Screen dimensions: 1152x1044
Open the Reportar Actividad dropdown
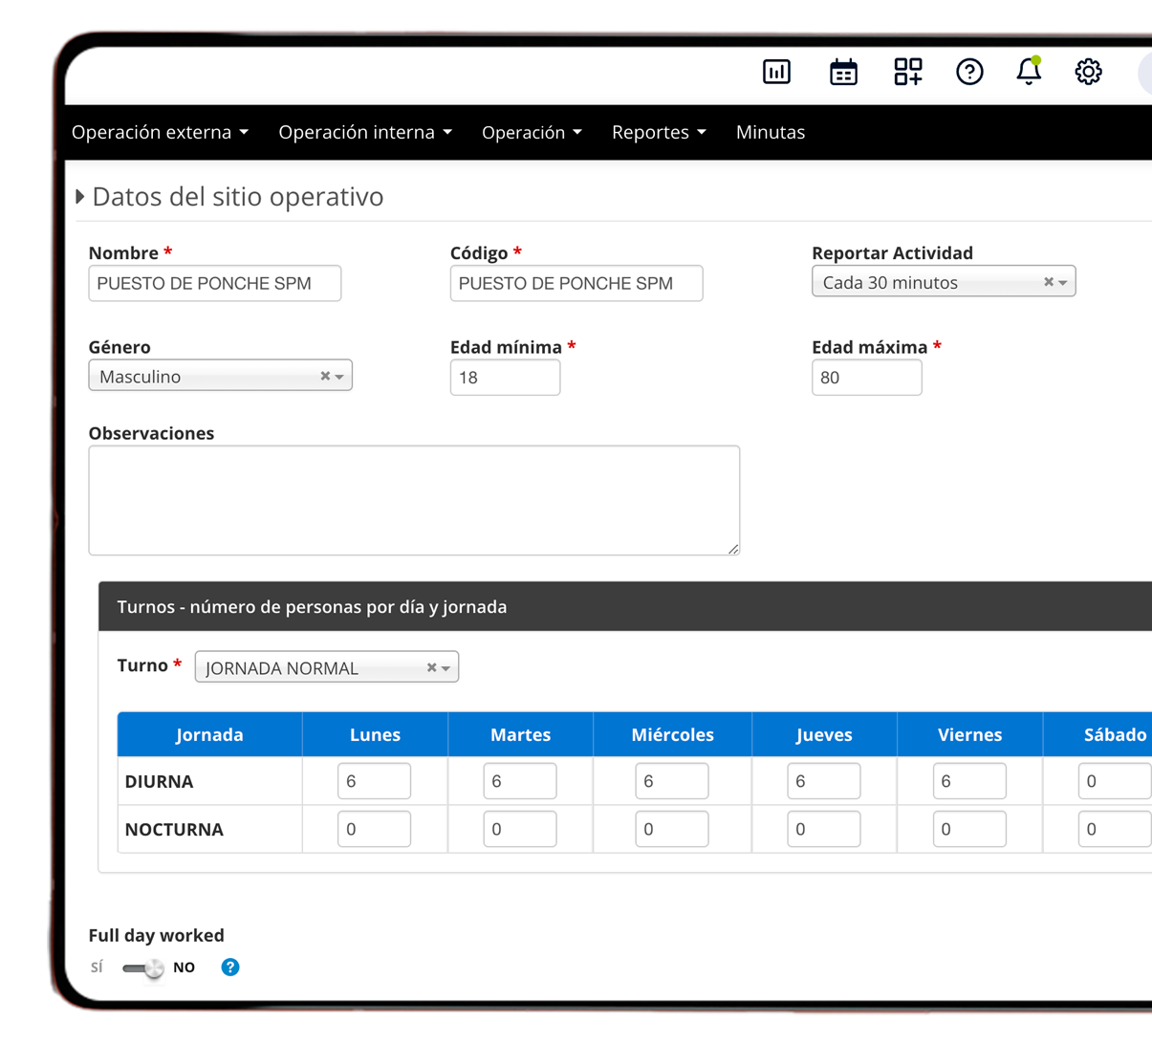pyautogui.click(x=1063, y=282)
